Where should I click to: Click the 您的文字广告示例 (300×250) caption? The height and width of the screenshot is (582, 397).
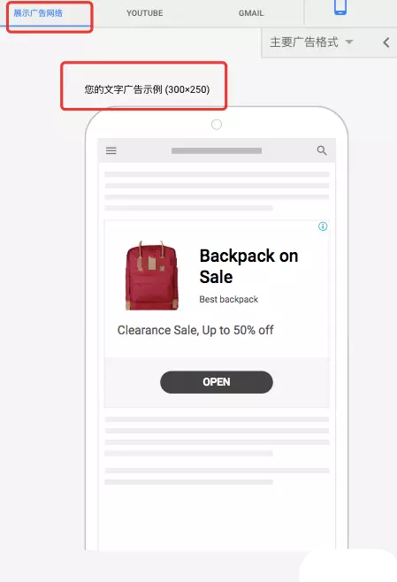(147, 89)
